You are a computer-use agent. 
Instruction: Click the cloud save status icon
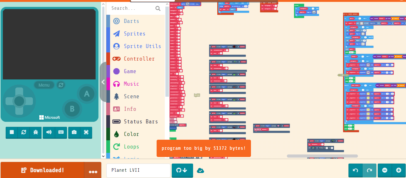[x=200, y=170]
